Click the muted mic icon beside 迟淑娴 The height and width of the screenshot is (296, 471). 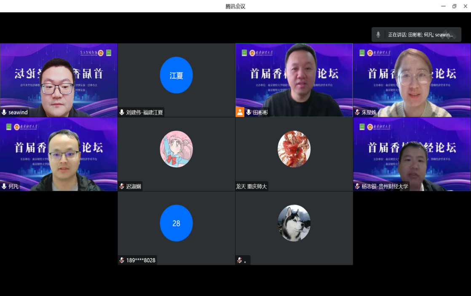[122, 186]
